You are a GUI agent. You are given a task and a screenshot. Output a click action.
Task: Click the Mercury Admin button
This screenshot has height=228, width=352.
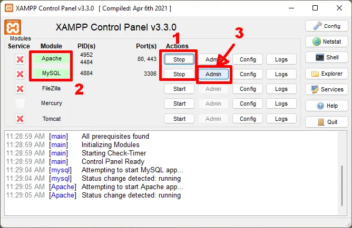click(213, 103)
